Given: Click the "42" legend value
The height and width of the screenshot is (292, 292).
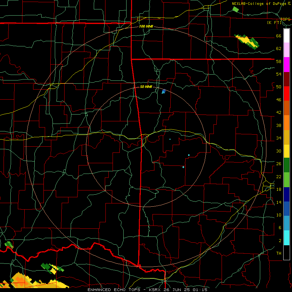Looking at the screenshot, I should click(279, 113).
